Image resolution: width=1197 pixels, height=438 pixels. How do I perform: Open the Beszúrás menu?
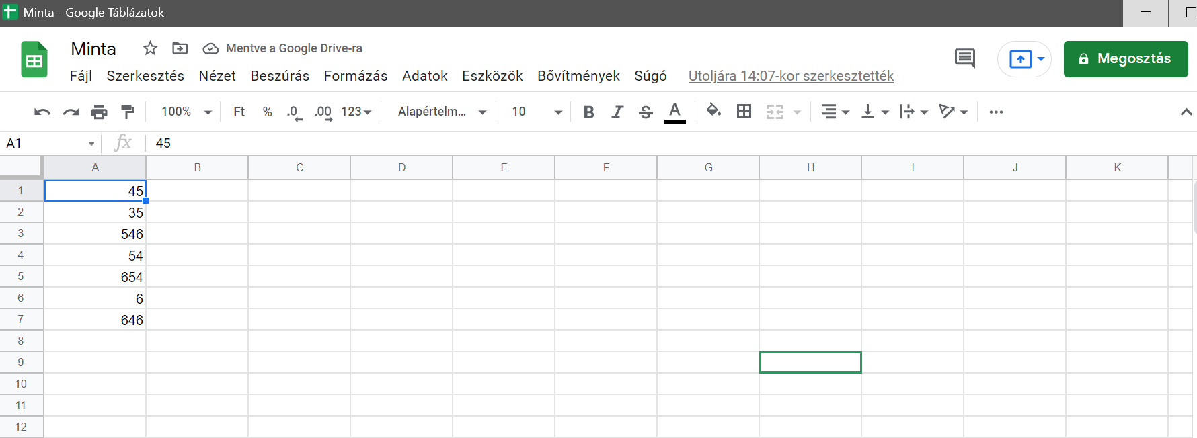coord(280,76)
